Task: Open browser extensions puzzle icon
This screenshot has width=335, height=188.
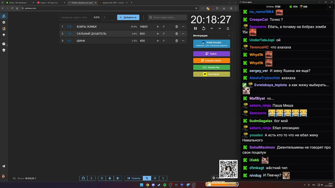Action: point(217,8)
